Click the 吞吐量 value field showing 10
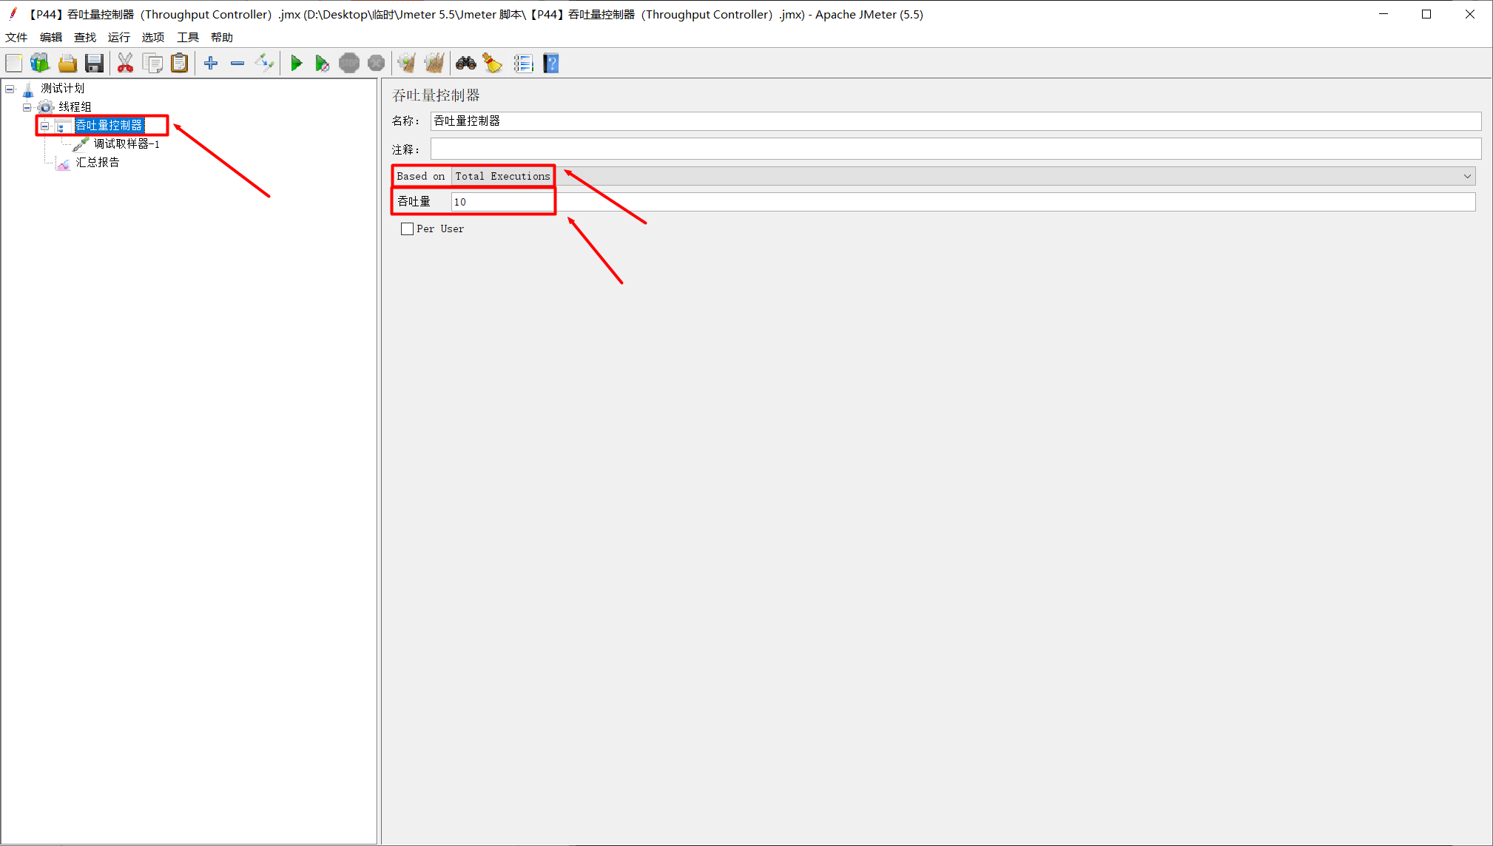The width and height of the screenshot is (1493, 846). pyautogui.click(x=963, y=202)
